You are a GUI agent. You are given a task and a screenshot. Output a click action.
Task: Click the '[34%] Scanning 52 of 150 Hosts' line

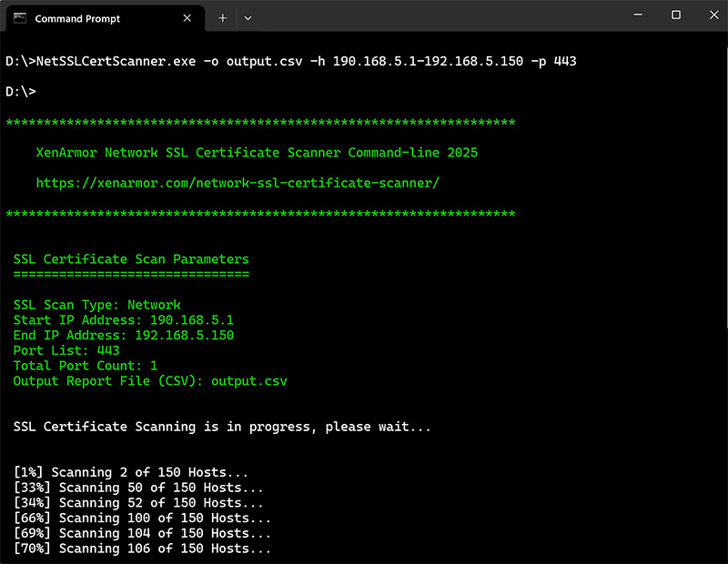point(138,503)
